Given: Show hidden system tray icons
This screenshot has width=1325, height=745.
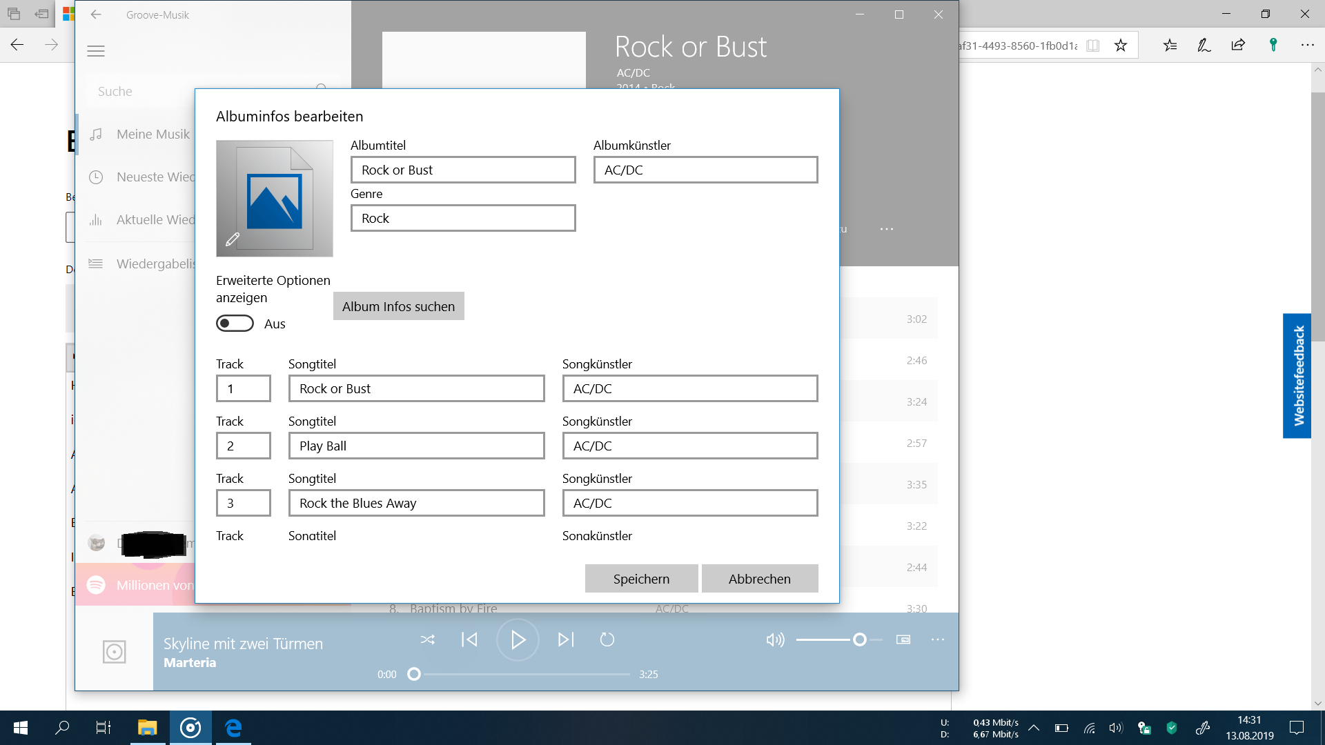Looking at the screenshot, I should pyautogui.click(x=1034, y=728).
